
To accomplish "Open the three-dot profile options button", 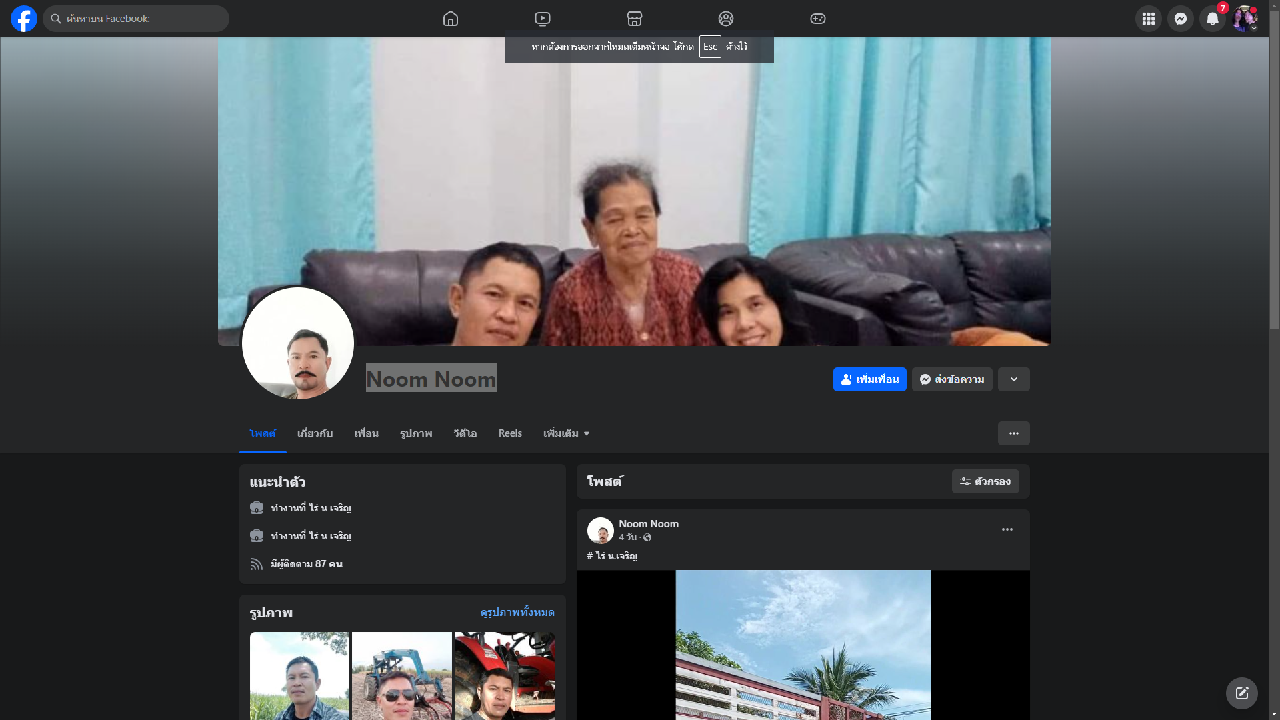I will point(1013,433).
